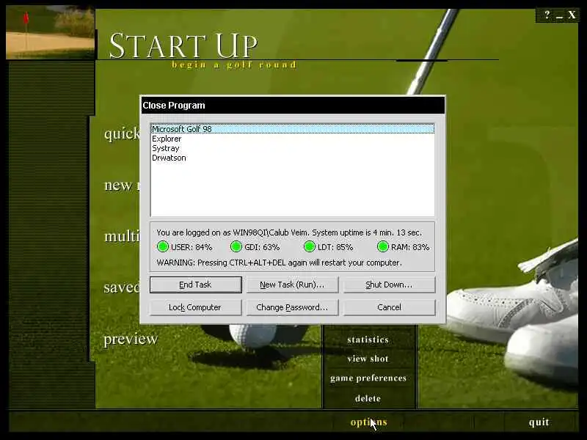Open the statistics menu entry
The width and height of the screenshot is (587, 440).
(368, 340)
